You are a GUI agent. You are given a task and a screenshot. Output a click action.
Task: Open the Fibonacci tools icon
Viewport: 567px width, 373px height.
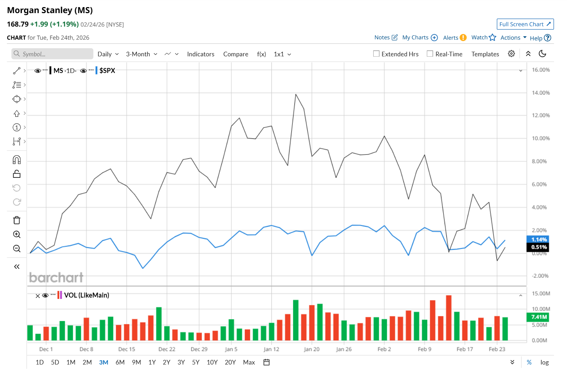[17, 85]
